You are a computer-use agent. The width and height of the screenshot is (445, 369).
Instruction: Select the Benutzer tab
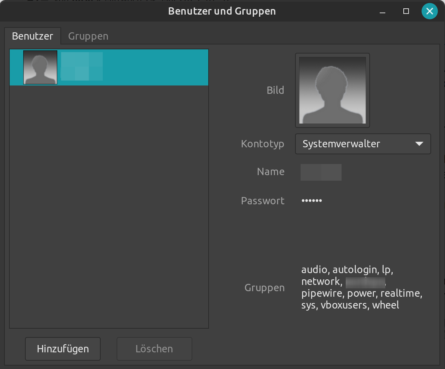coord(33,35)
